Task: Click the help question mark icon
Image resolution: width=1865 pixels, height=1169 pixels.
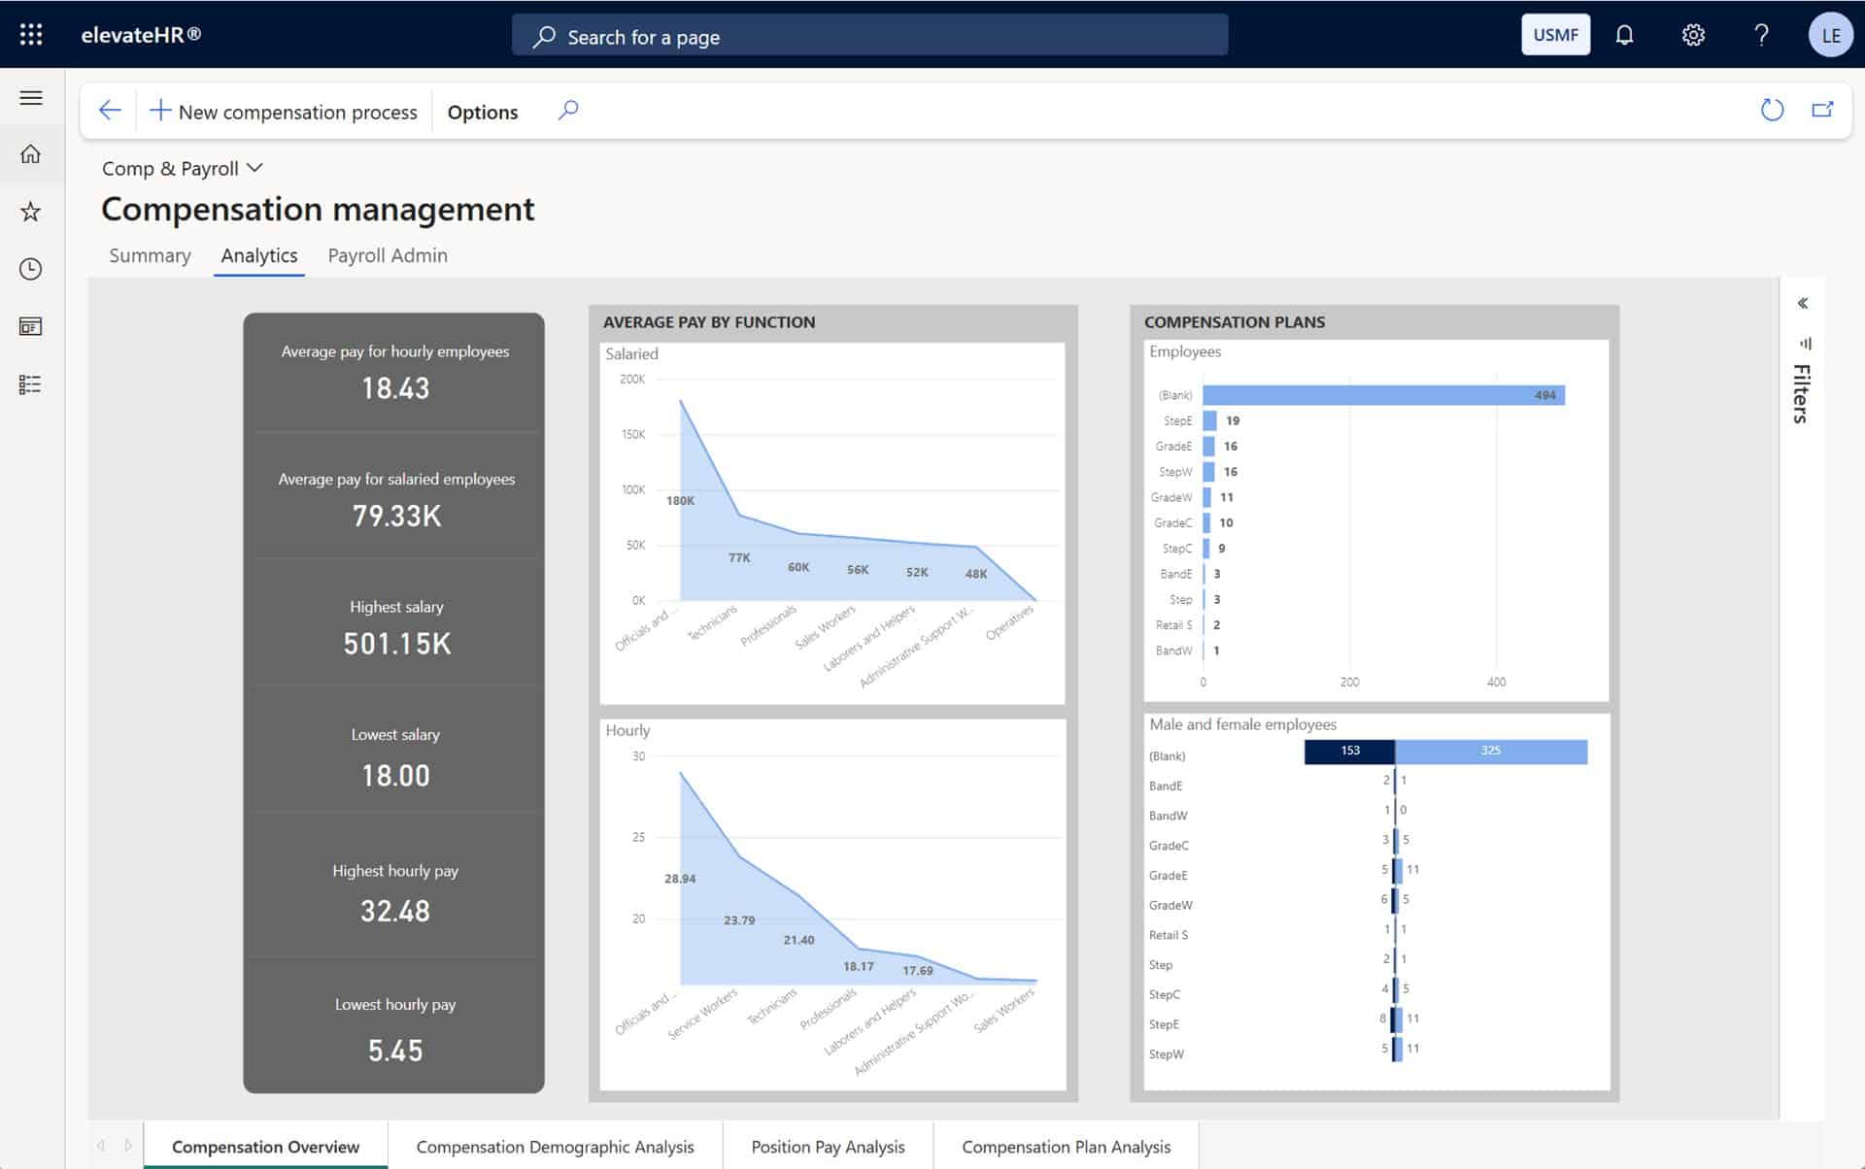Action: 1761,35
